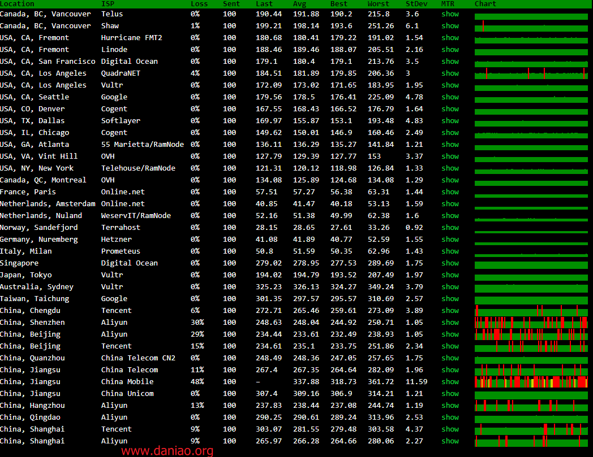
Task: Show MTR for China Unicom Jiangsu
Action: 450,394
